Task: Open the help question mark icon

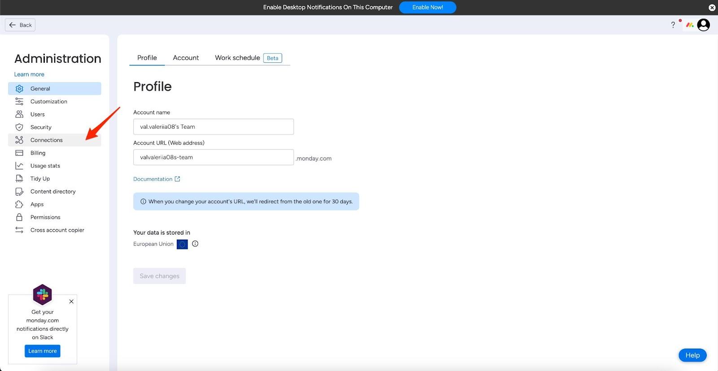Action: [x=673, y=25]
